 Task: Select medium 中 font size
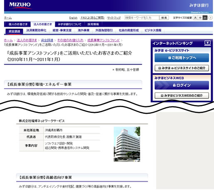point(200,18)
